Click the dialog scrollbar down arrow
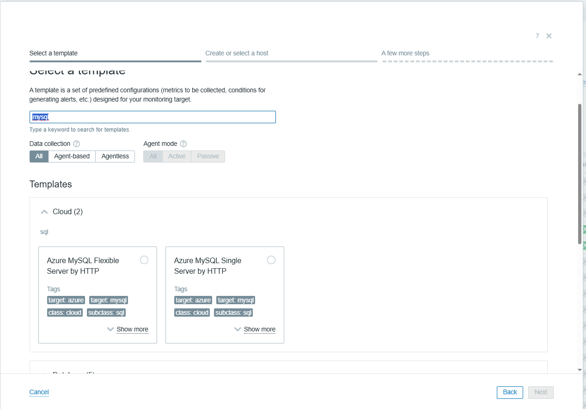This screenshot has height=409, width=586. pyautogui.click(x=580, y=370)
